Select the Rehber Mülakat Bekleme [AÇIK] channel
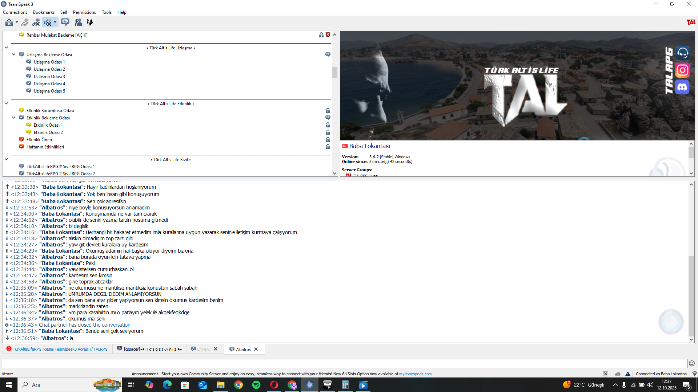The height and width of the screenshot is (392, 698). (x=57, y=35)
